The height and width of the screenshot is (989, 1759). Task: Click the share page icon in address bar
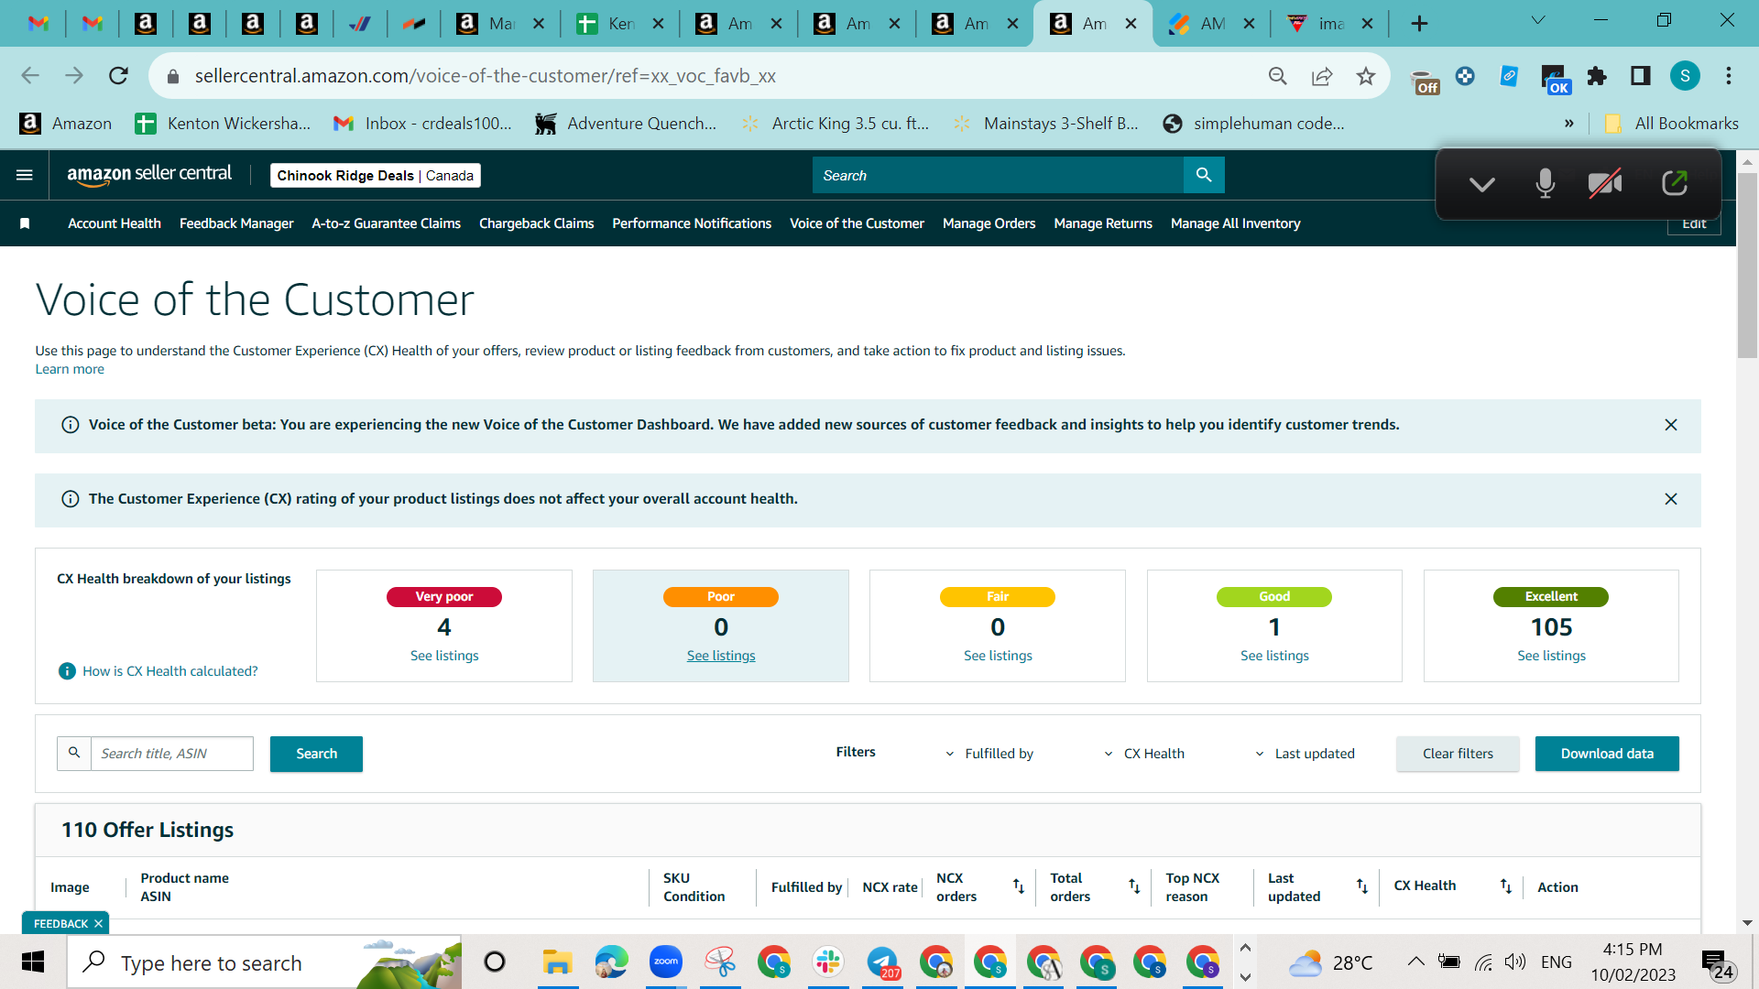pos(1322,76)
